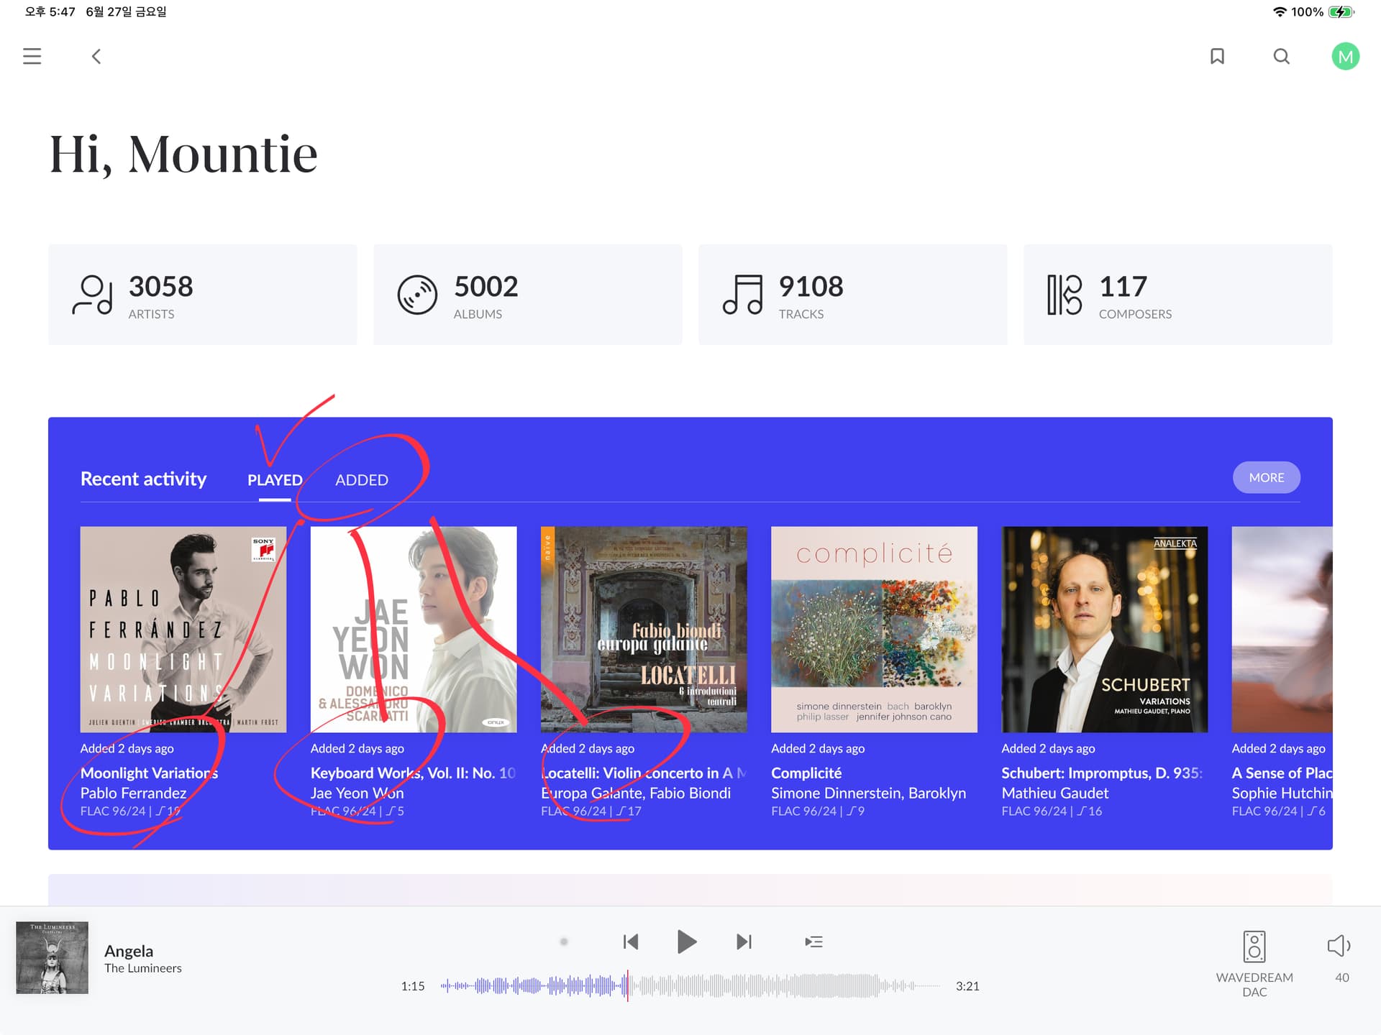Go back with the chevron arrow
This screenshot has height=1035, width=1381.
coord(96,56)
